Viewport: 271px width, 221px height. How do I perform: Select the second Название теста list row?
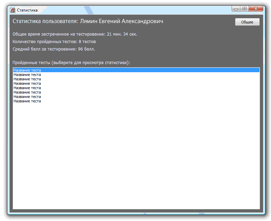coord(136,75)
